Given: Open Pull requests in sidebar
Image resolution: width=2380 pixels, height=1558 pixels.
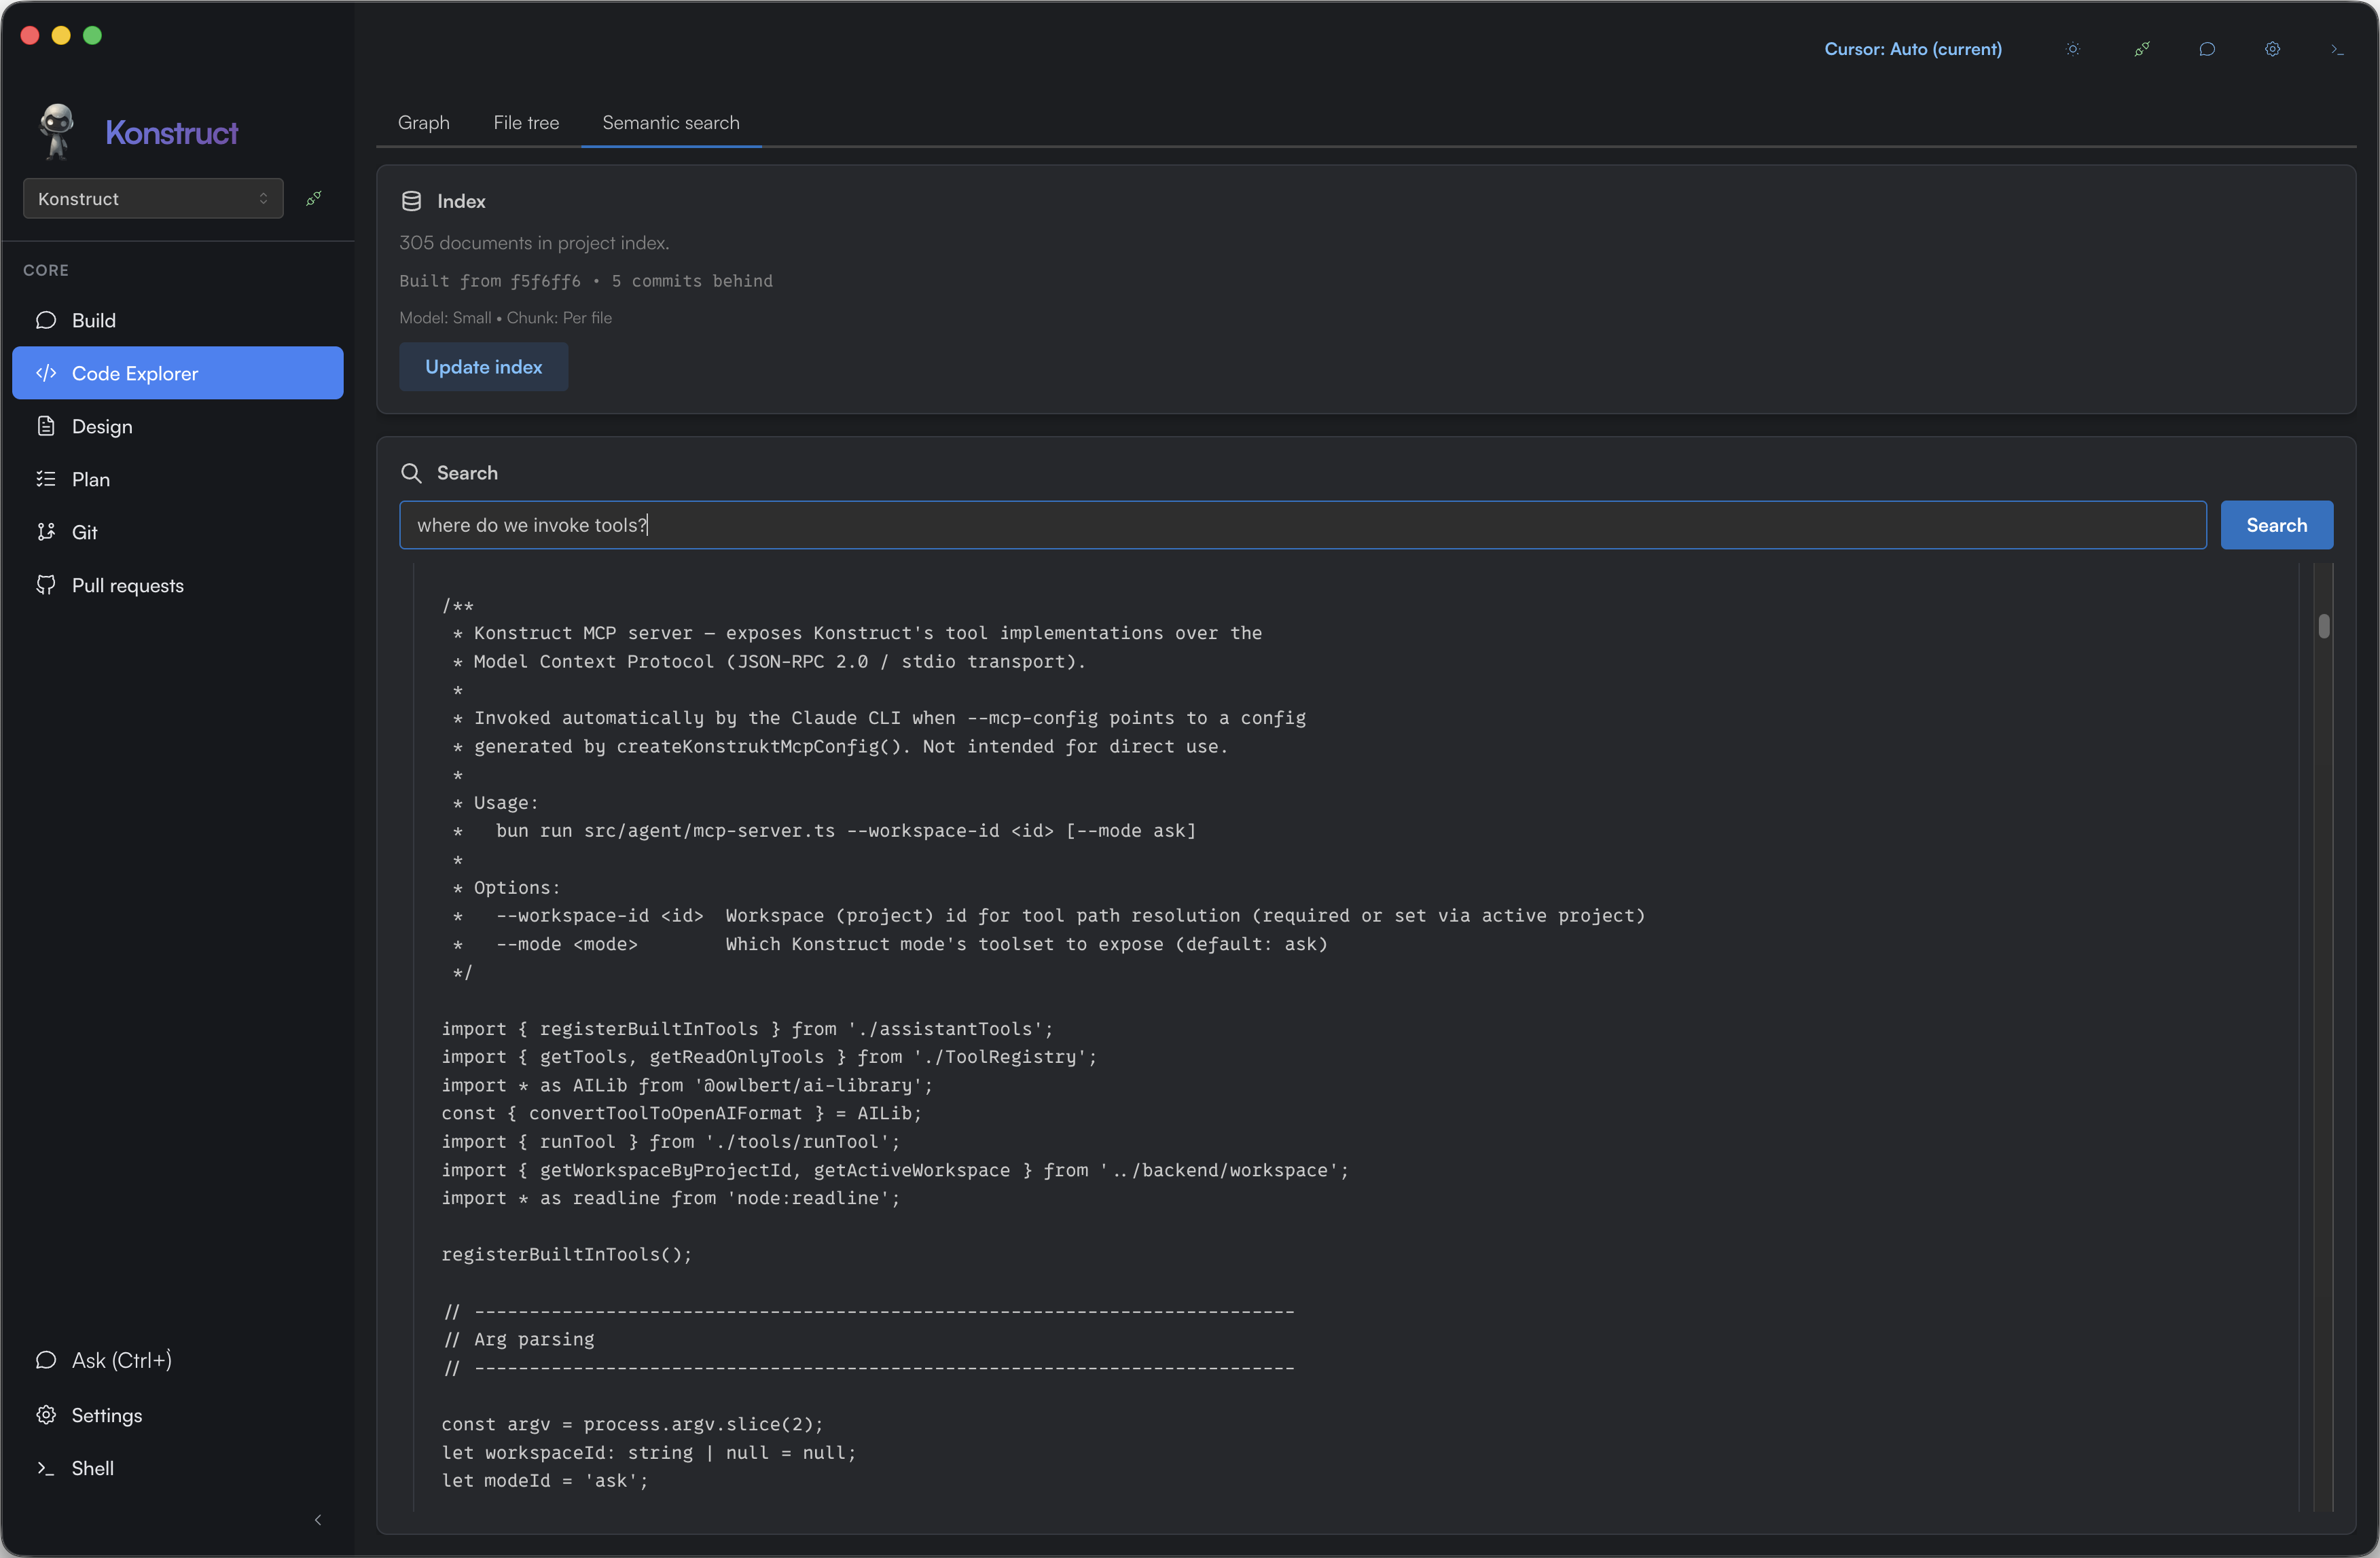Looking at the screenshot, I should 127,585.
